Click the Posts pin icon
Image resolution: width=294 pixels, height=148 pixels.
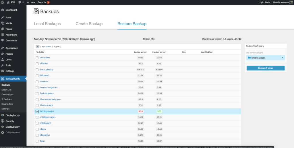[x=2, y=17]
